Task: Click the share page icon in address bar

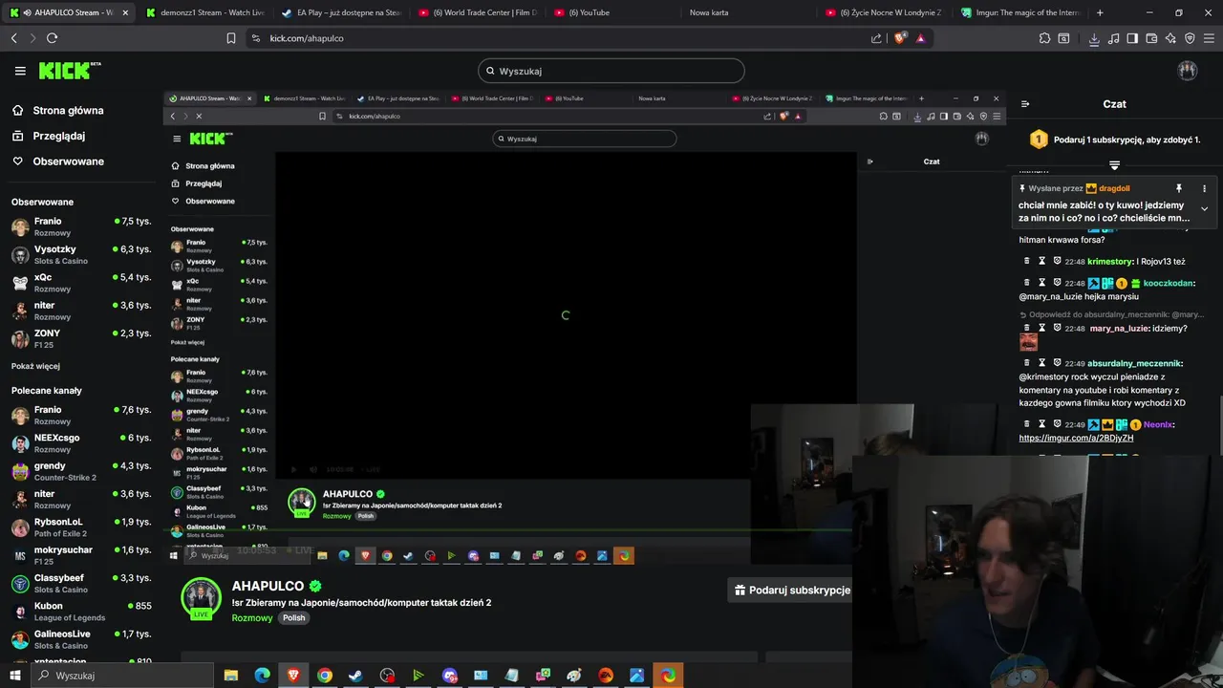Action: pyautogui.click(x=876, y=38)
